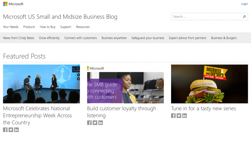Share customer loyalty post on Facebook
Viewport: 251px width, 143px height.
tap(89, 123)
